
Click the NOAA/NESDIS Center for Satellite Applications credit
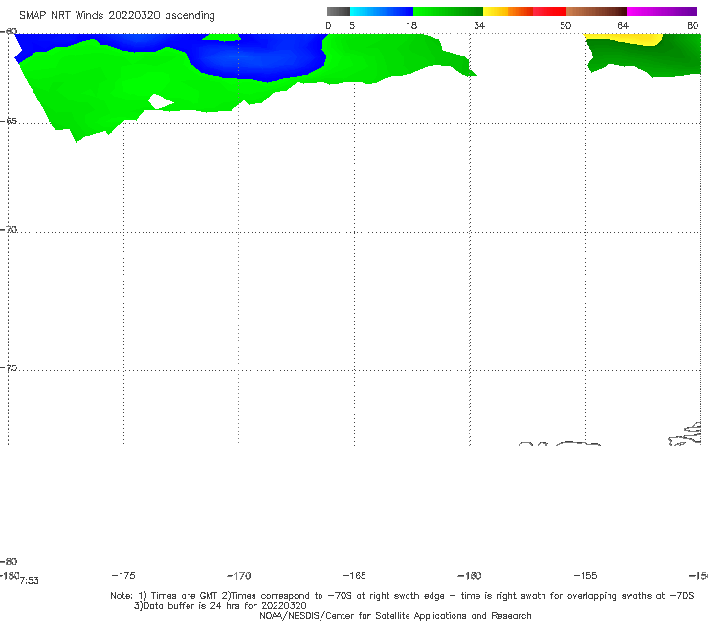click(395, 615)
